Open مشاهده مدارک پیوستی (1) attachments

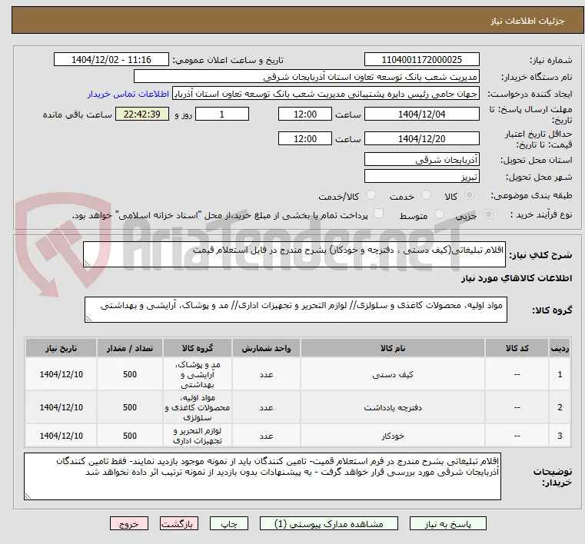point(329,524)
